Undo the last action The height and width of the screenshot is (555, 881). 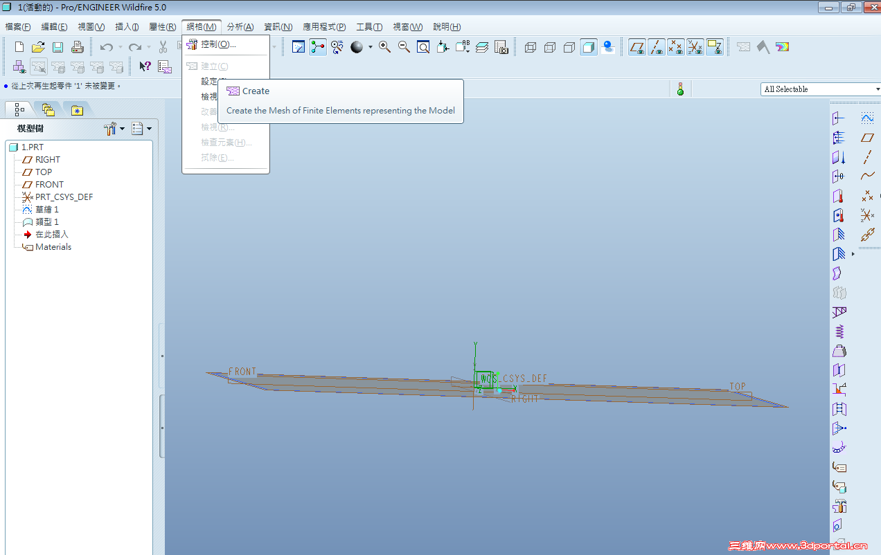[107, 47]
